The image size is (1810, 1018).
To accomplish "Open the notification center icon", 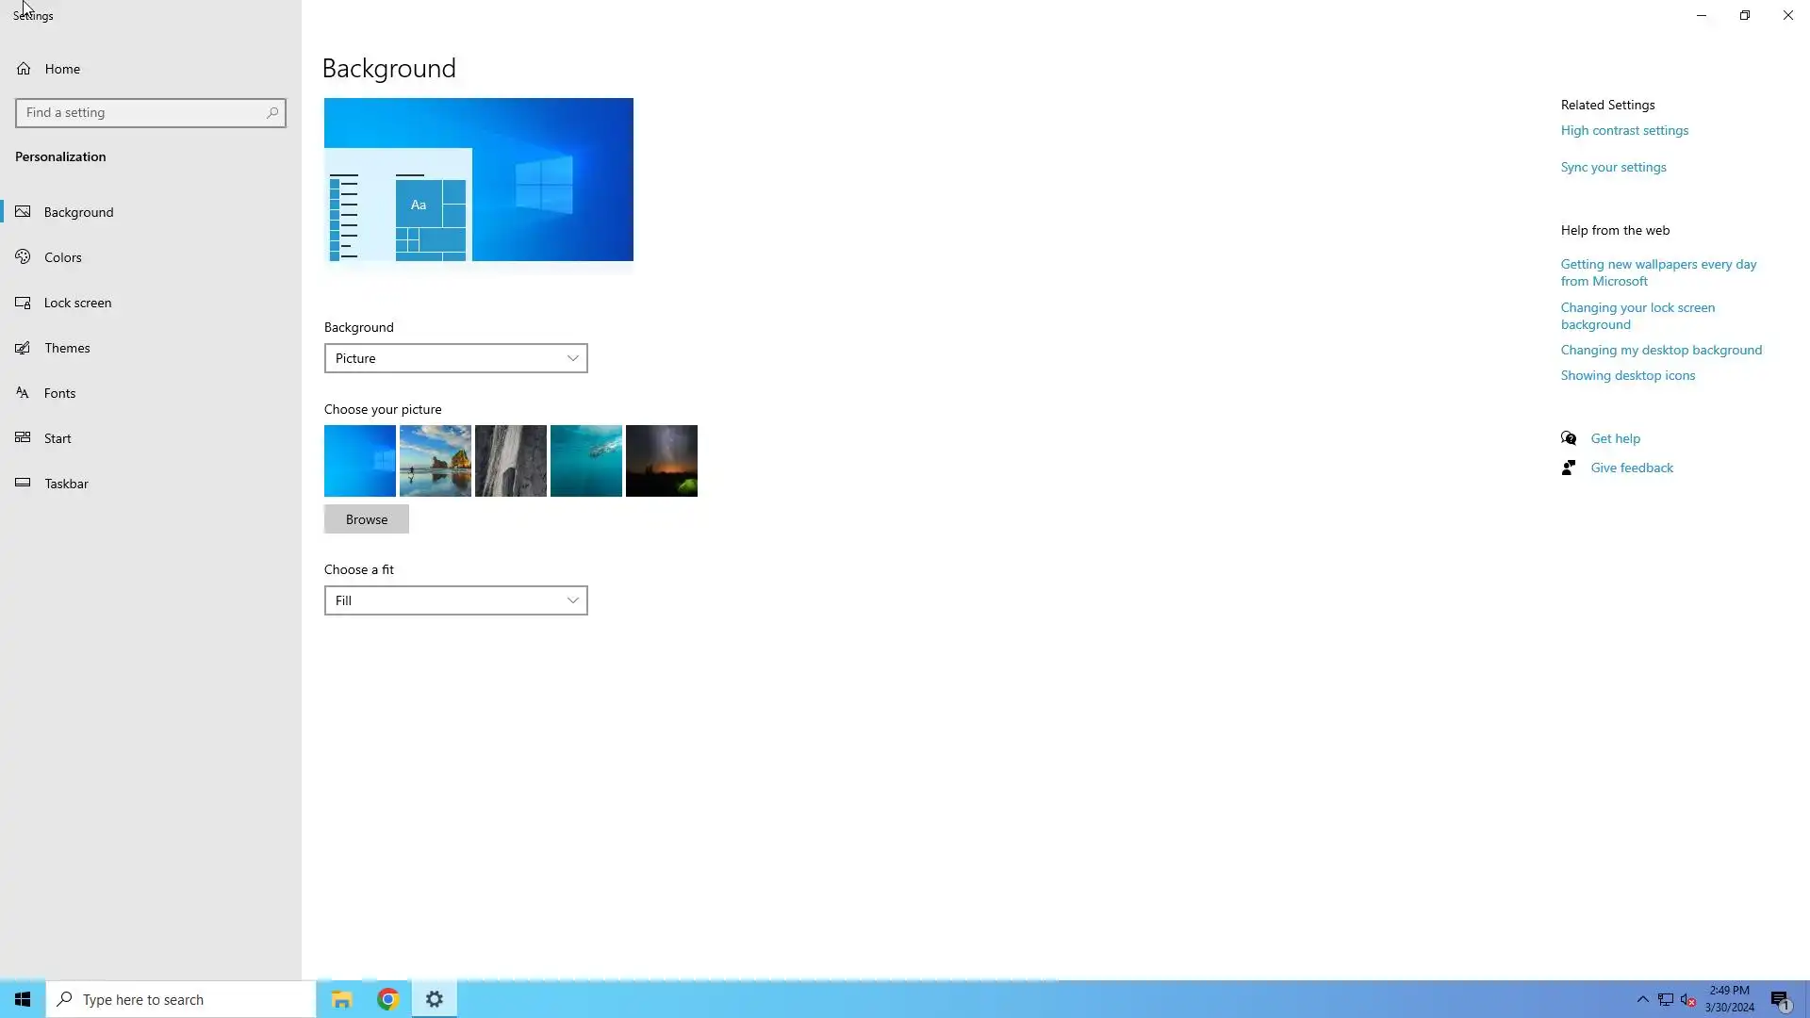I will point(1779,1000).
